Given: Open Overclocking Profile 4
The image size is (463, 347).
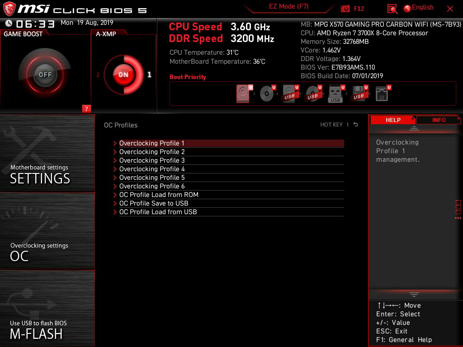Looking at the screenshot, I should pyautogui.click(x=231, y=169).
